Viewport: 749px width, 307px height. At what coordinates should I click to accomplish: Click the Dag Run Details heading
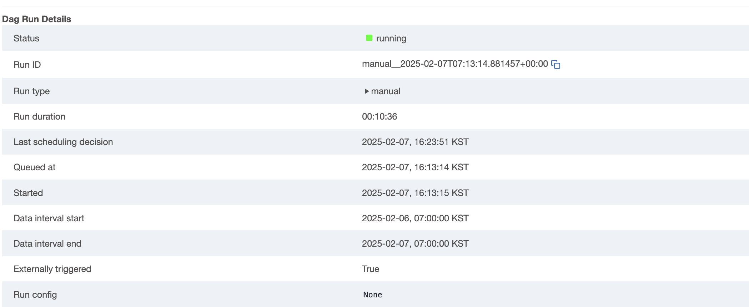point(36,19)
